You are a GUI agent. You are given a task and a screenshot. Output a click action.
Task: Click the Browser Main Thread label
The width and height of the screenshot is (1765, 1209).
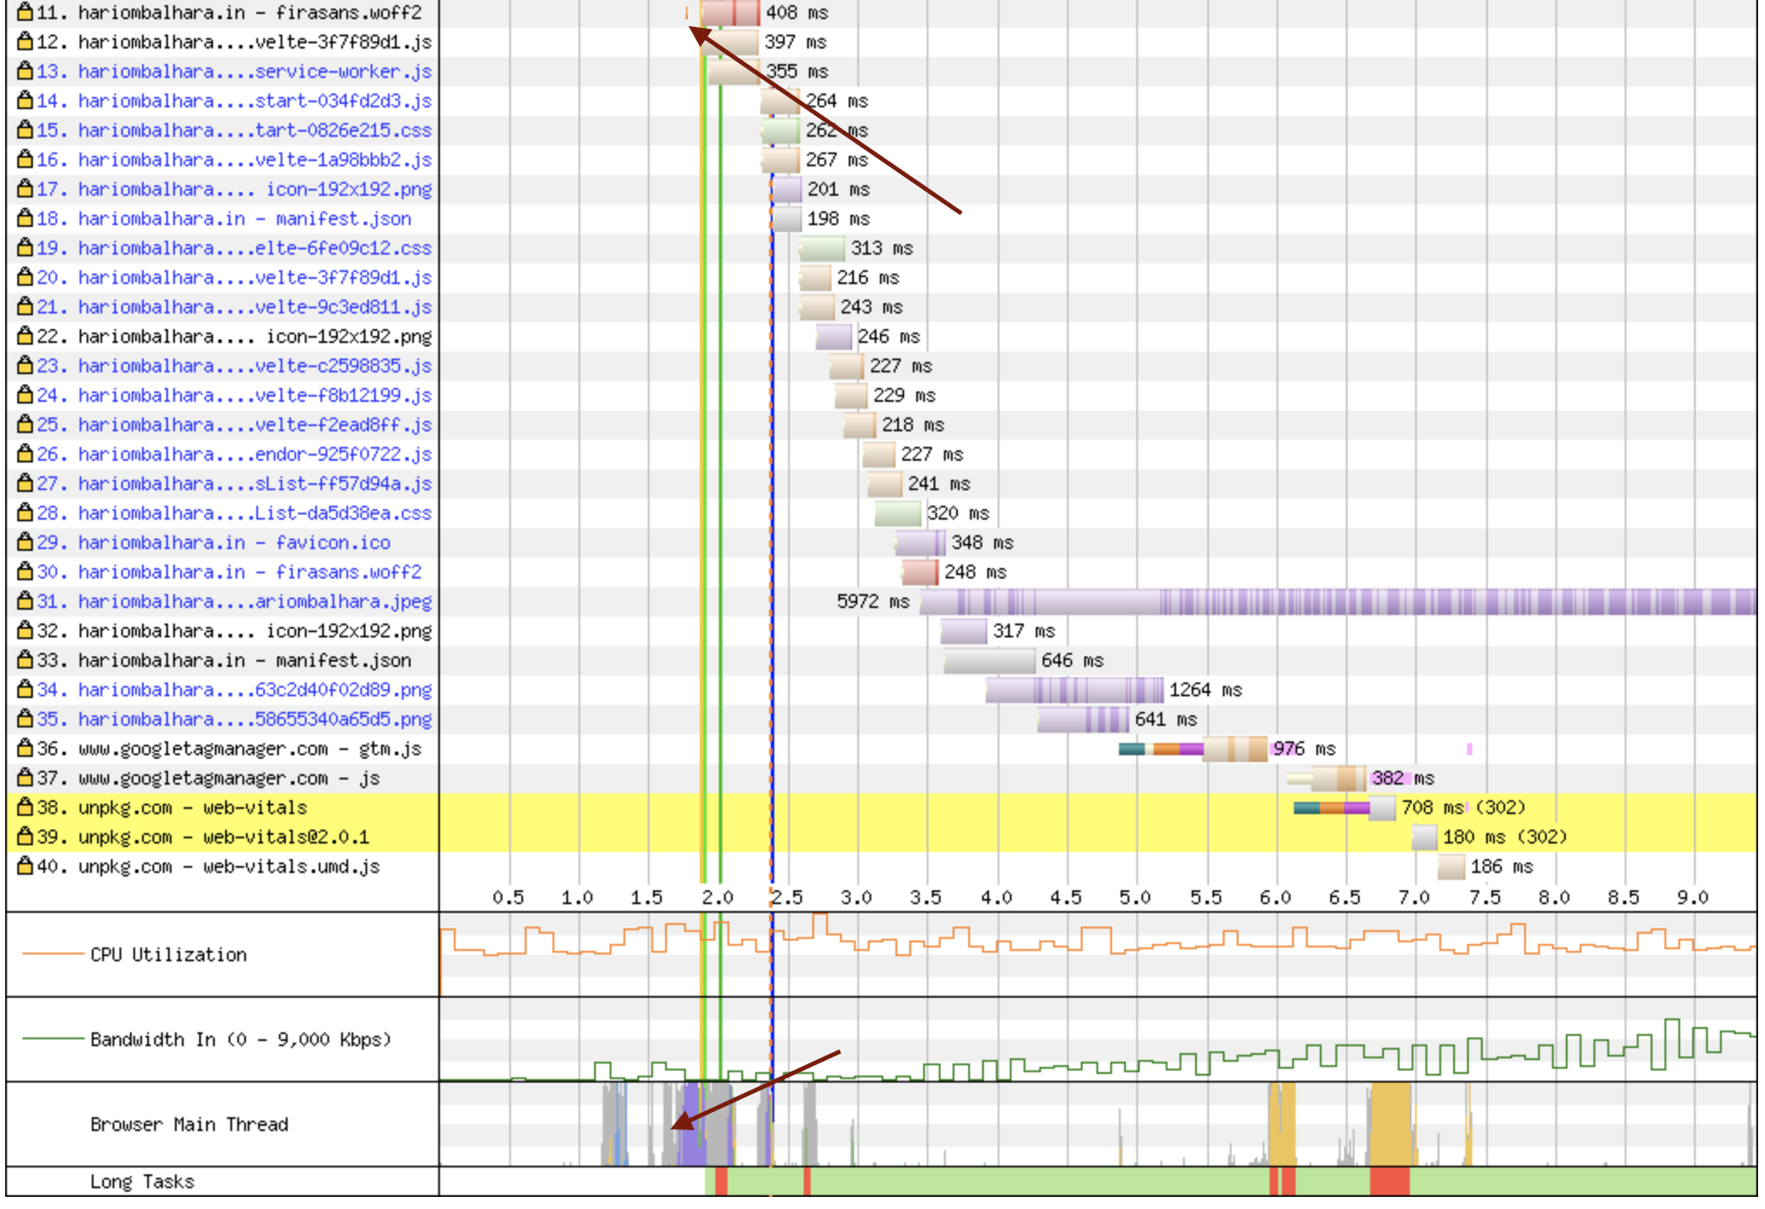[189, 1124]
